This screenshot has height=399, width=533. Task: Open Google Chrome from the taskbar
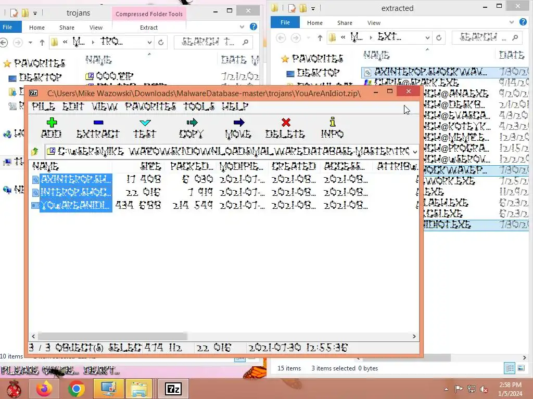(x=76, y=389)
